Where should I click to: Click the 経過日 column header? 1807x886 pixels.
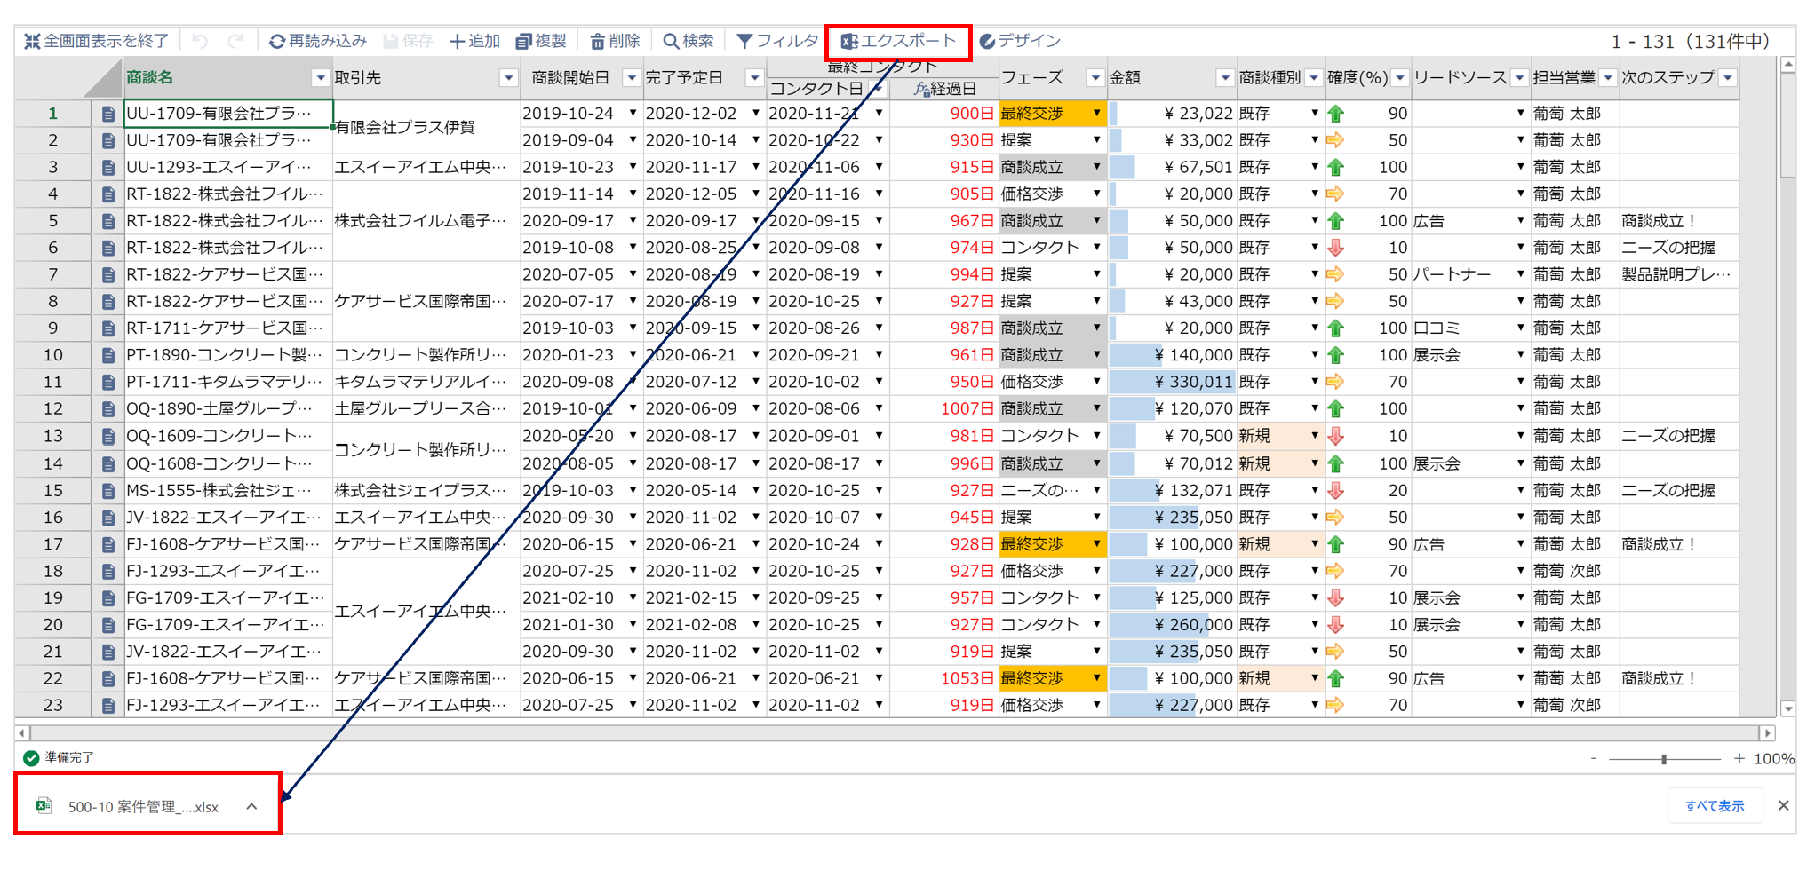[943, 89]
